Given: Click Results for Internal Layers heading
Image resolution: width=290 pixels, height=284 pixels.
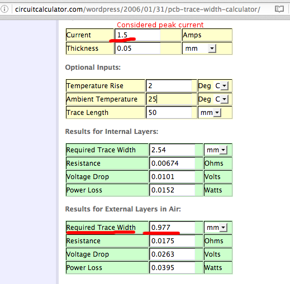Looking at the screenshot, I should click(x=112, y=132).
